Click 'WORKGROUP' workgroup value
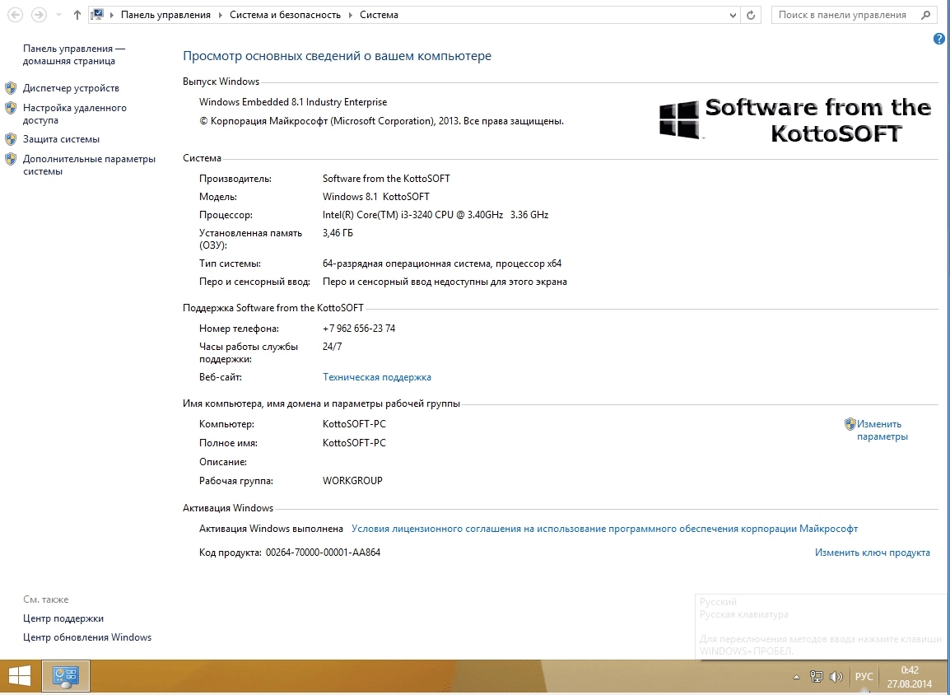The height and width of the screenshot is (695, 950). click(352, 481)
